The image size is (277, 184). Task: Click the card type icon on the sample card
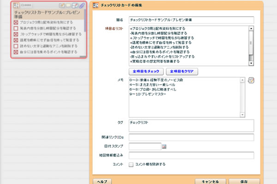click(16, 5)
